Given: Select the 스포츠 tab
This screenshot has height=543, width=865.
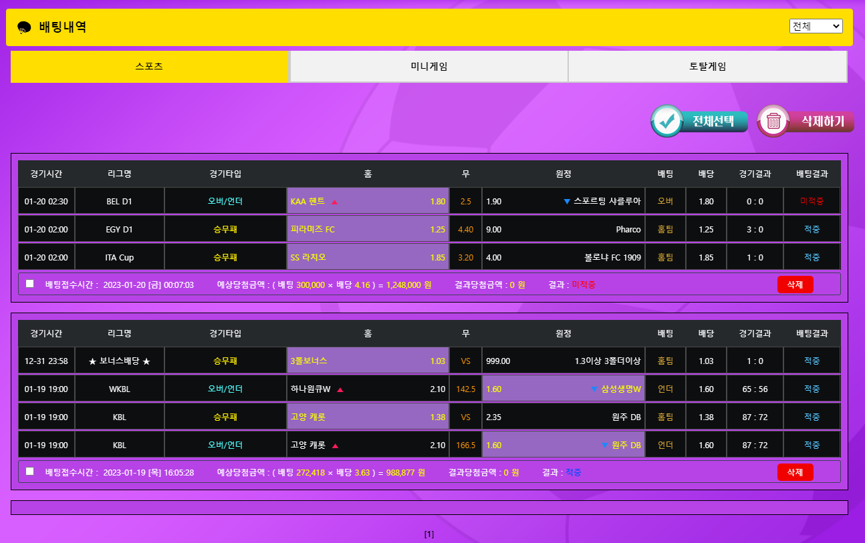Looking at the screenshot, I should click(x=149, y=67).
